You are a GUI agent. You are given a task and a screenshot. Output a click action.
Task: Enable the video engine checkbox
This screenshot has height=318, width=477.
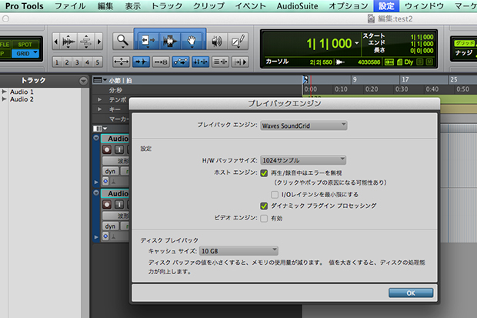pos(264,219)
